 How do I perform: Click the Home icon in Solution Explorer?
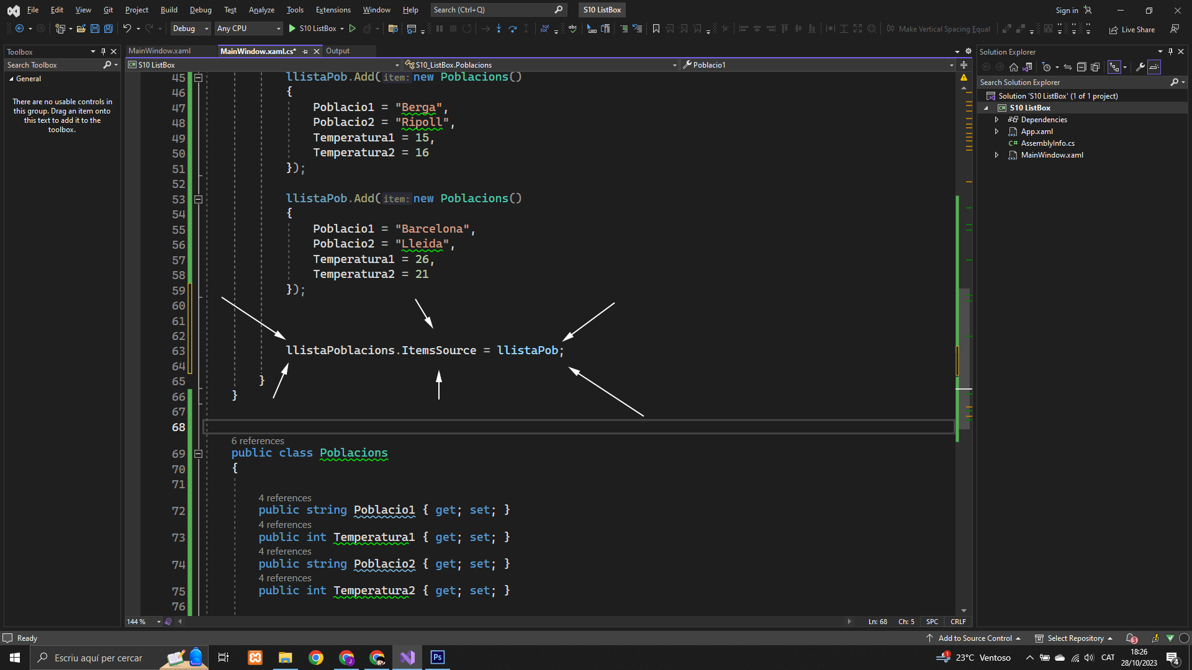click(x=1013, y=67)
